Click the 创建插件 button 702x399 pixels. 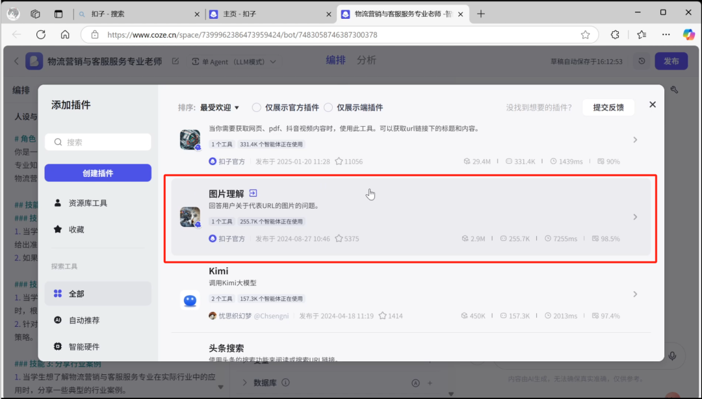tap(97, 173)
